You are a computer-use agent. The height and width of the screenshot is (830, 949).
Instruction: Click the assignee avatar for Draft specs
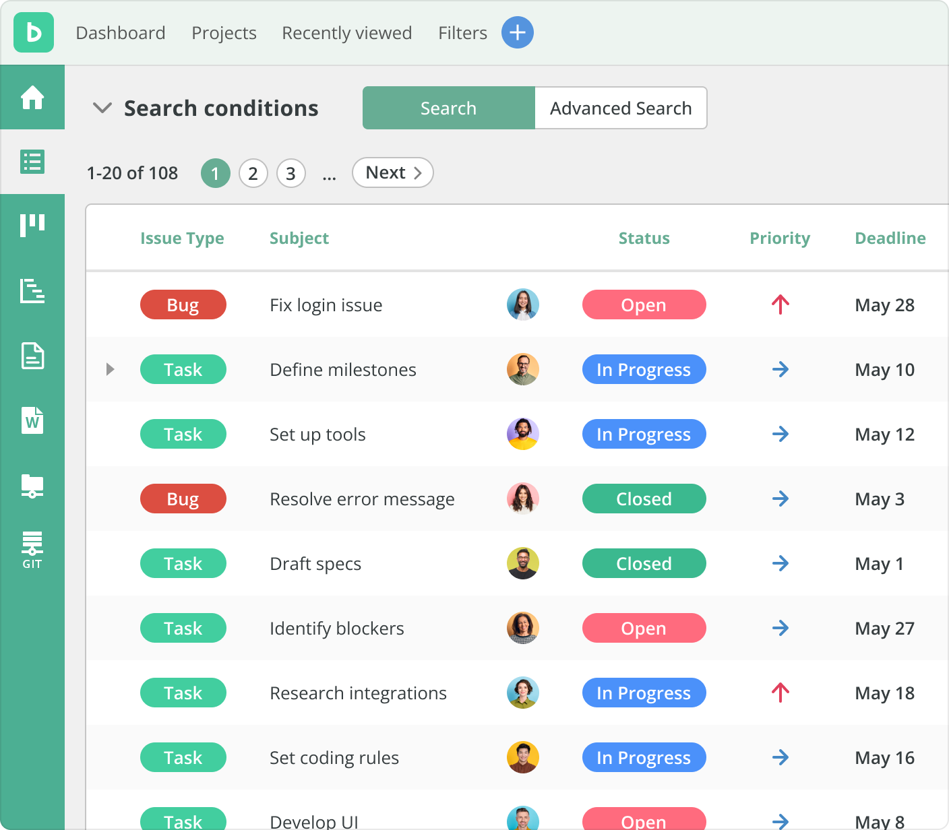click(522, 563)
